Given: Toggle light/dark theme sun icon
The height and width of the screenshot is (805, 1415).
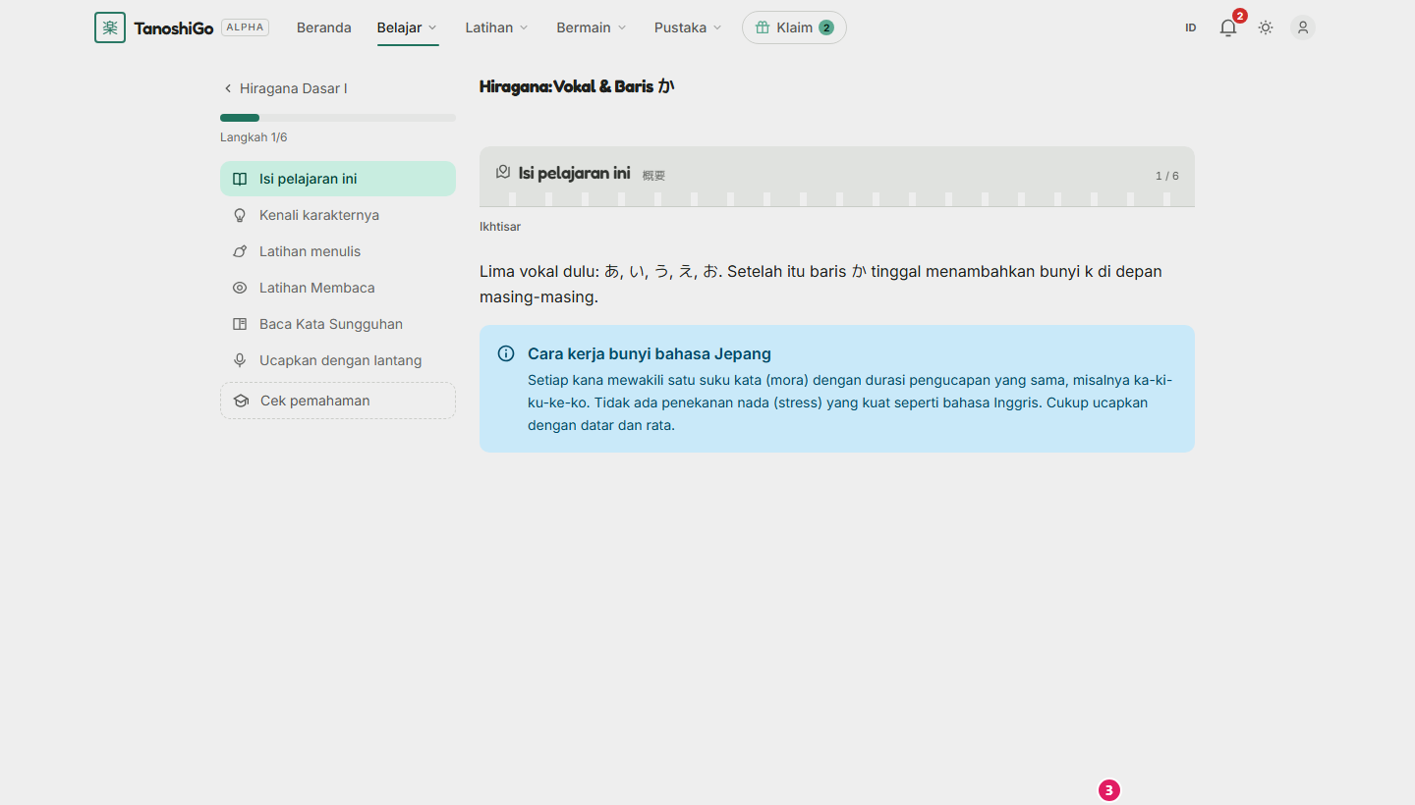Looking at the screenshot, I should point(1266,27).
